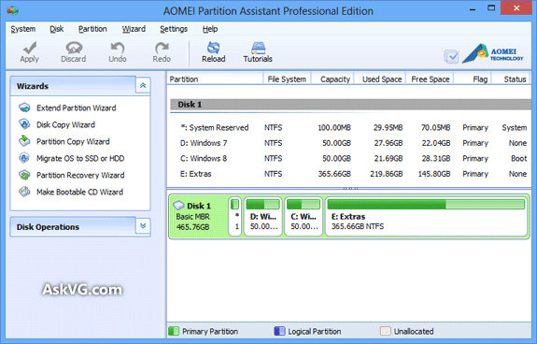Sort by Free Space column header
Screen dimensions: 537x344
(x=431, y=79)
